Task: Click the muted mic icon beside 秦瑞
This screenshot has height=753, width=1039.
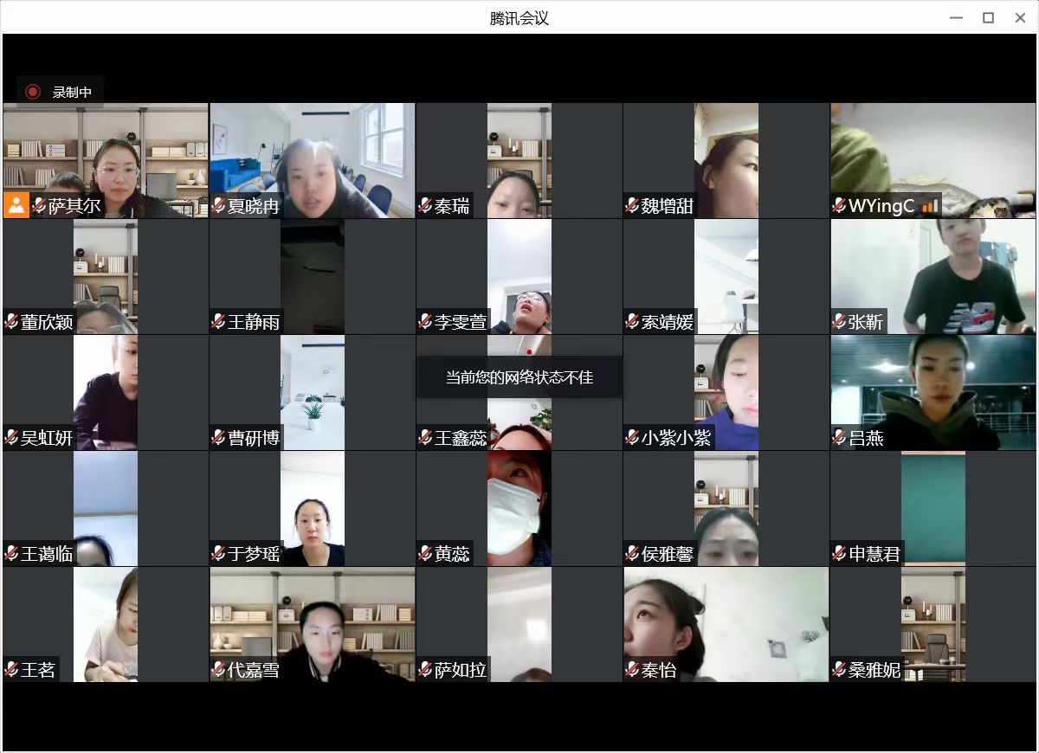Action: 425,206
